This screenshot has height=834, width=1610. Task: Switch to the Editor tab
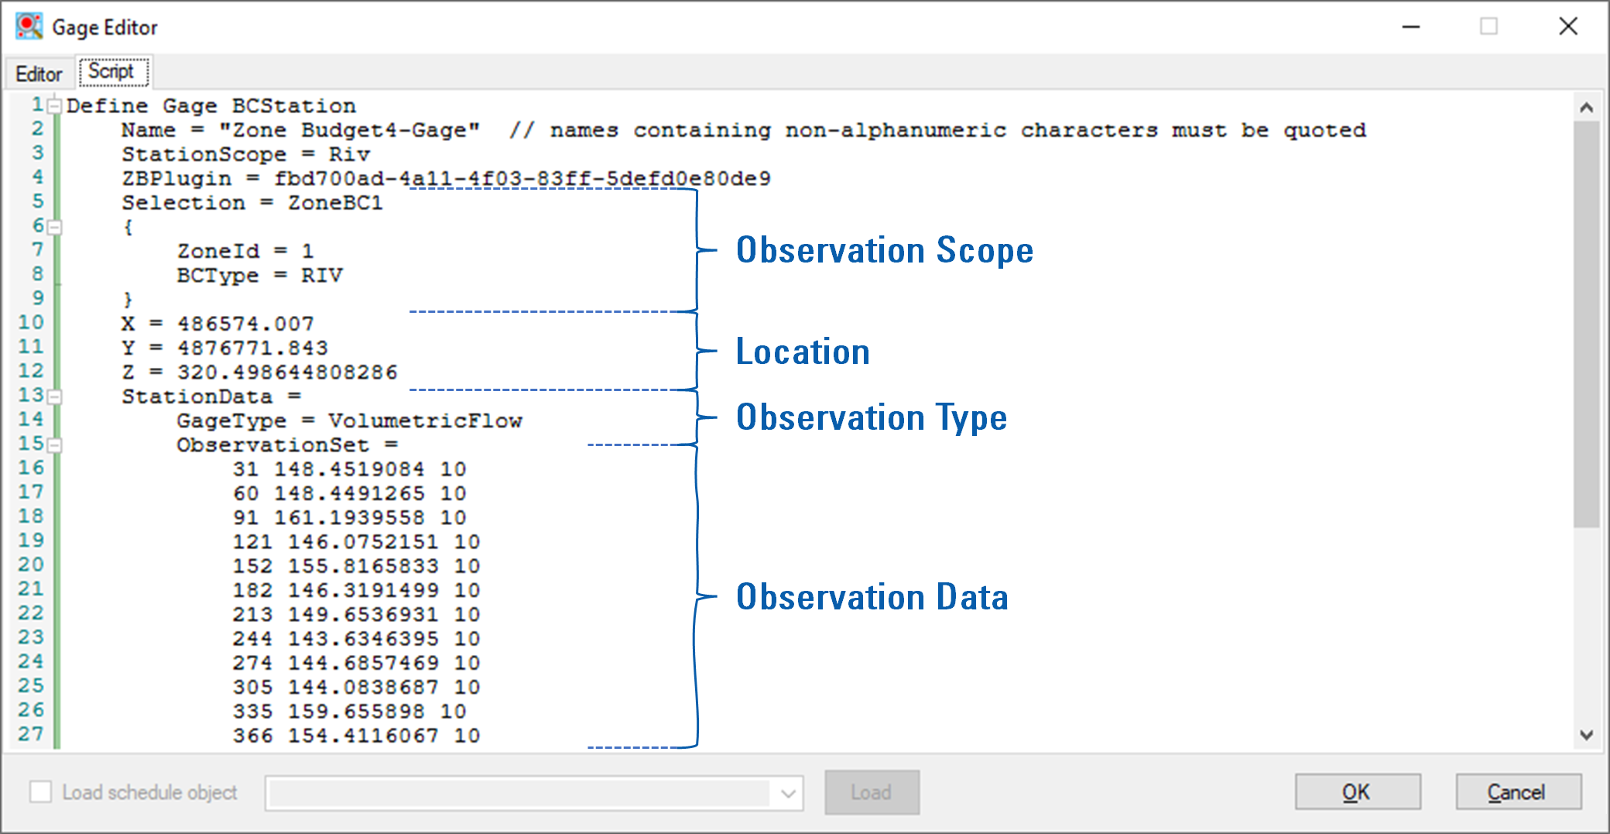pyautogui.click(x=39, y=73)
